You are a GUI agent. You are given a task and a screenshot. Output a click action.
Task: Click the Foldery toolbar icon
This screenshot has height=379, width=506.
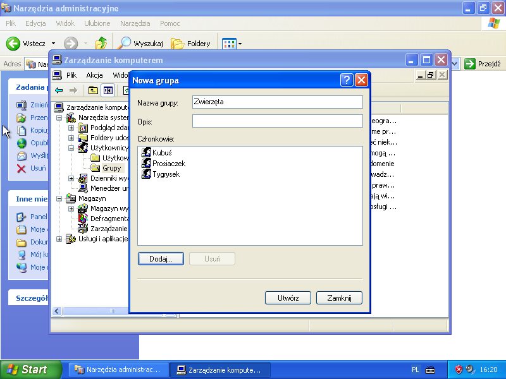tap(178, 44)
